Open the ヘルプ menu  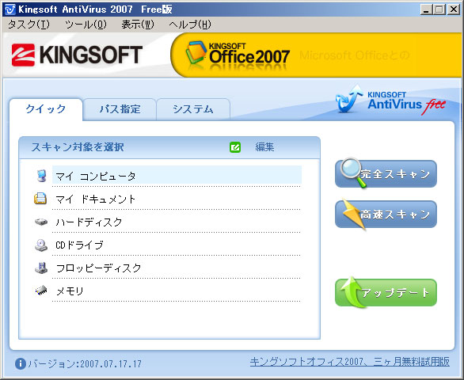[x=190, y=25]
